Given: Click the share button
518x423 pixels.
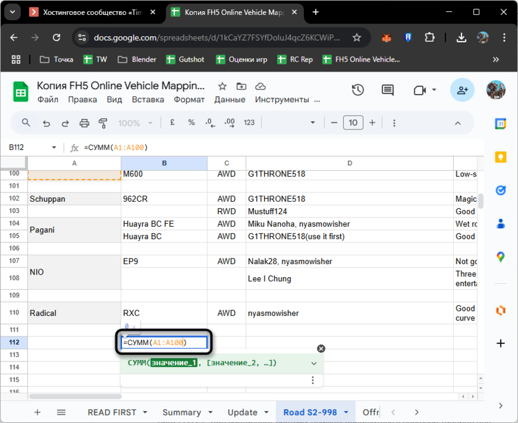Looking at the screenshot, I should tap(462, 90).
